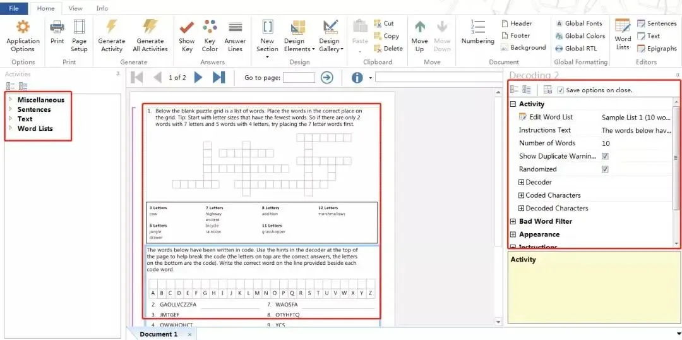Expand the Miscellaneous activities node

(x=10, y=100)
